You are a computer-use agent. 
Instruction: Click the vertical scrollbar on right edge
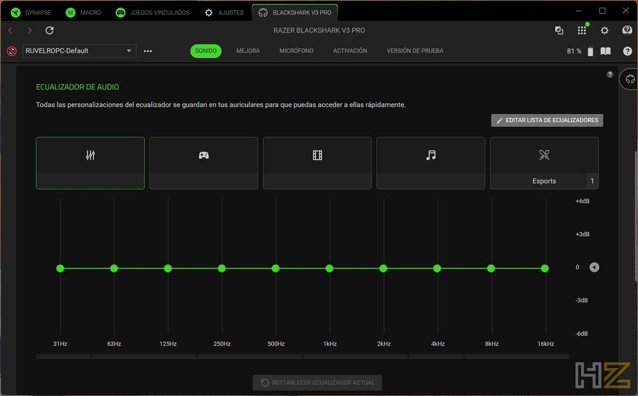[x=636, y=216]
